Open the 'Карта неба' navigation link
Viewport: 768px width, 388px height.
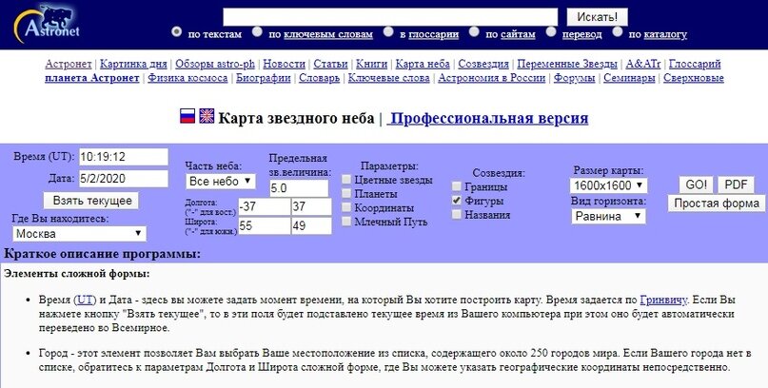click(423, 64)
